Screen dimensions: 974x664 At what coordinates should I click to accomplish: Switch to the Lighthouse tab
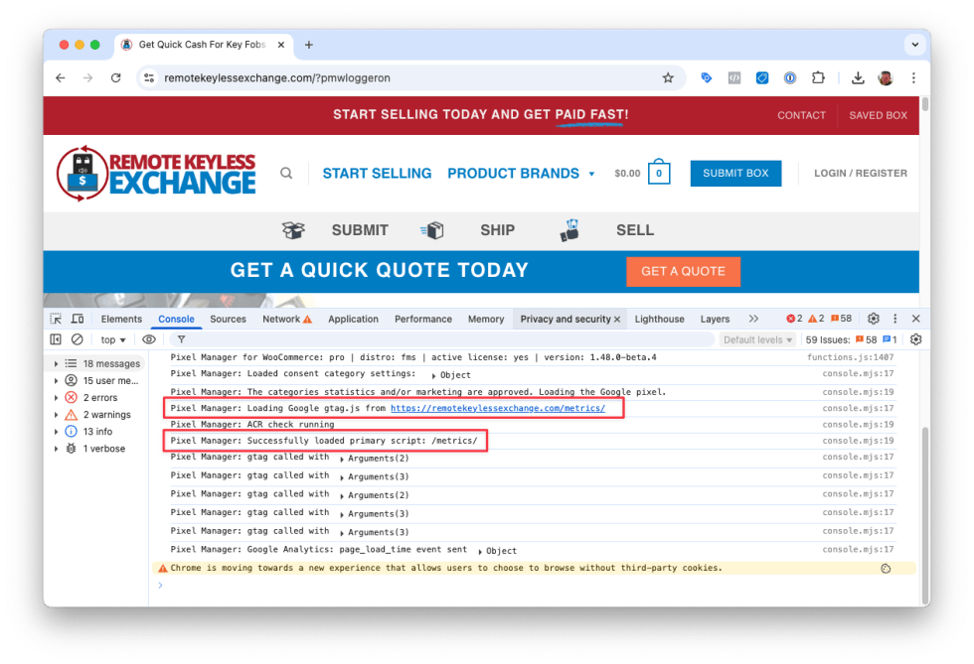(659, 319)
